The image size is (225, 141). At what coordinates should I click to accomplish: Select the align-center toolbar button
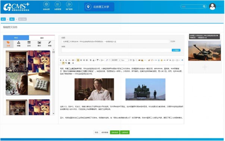click(81, 60)
